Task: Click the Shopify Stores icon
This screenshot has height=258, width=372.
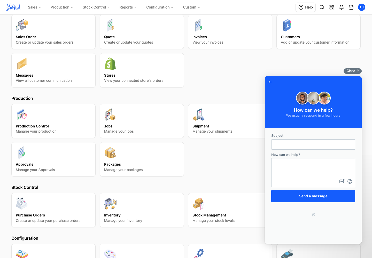Action: pyautogui.click(x=110, y=64)
